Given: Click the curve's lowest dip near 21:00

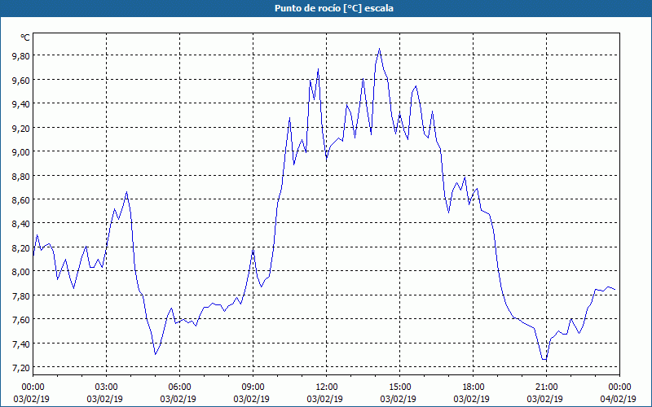Looking at the screenshot, I should click(544, 359).
